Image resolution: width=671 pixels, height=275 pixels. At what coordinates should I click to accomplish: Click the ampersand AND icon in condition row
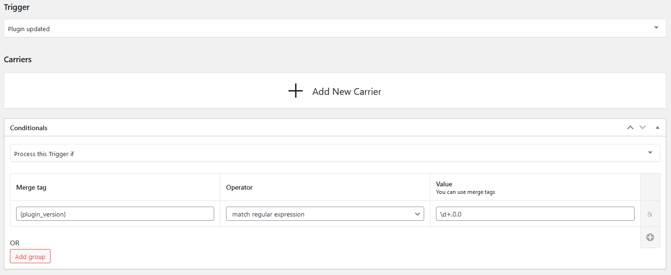650,214
